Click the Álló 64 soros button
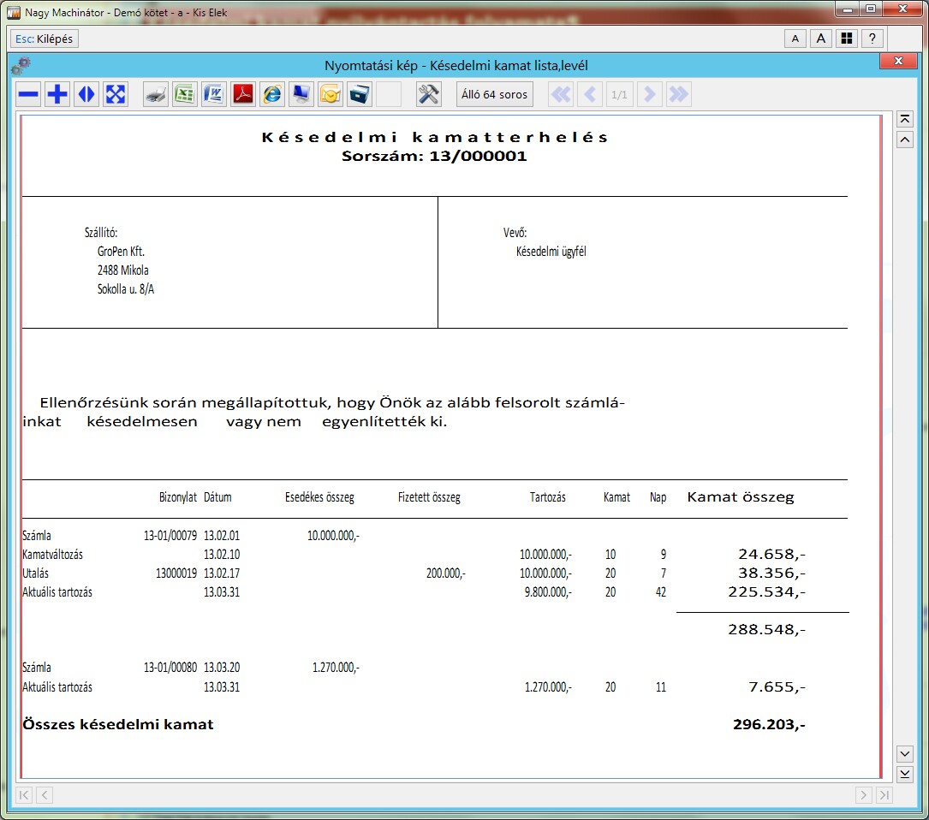 pyautogui.click(x=495, y=95)
